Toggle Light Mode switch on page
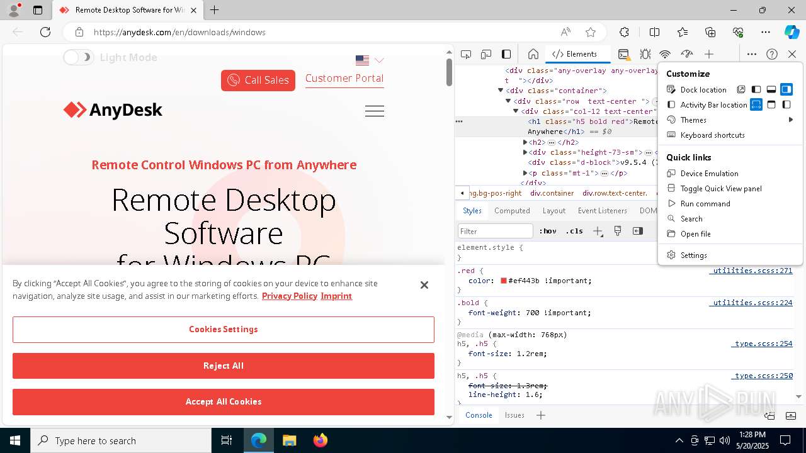 [78, 57]
